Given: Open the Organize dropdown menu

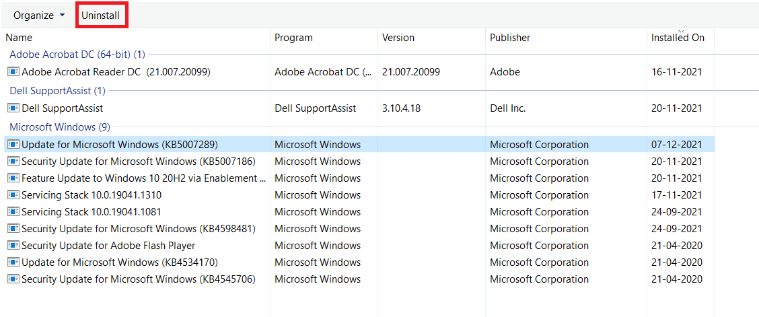Looking at the screenshot, I should pos(39,15).
